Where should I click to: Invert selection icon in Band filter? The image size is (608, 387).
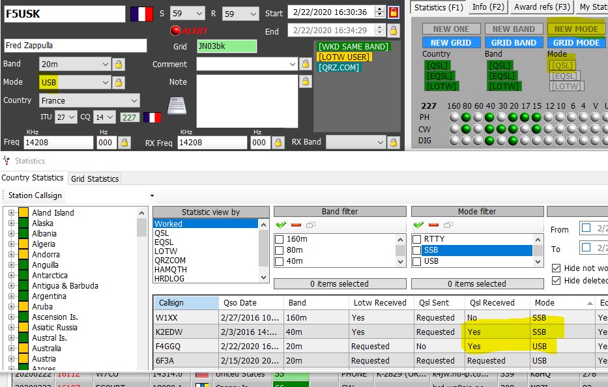point(311,225)
